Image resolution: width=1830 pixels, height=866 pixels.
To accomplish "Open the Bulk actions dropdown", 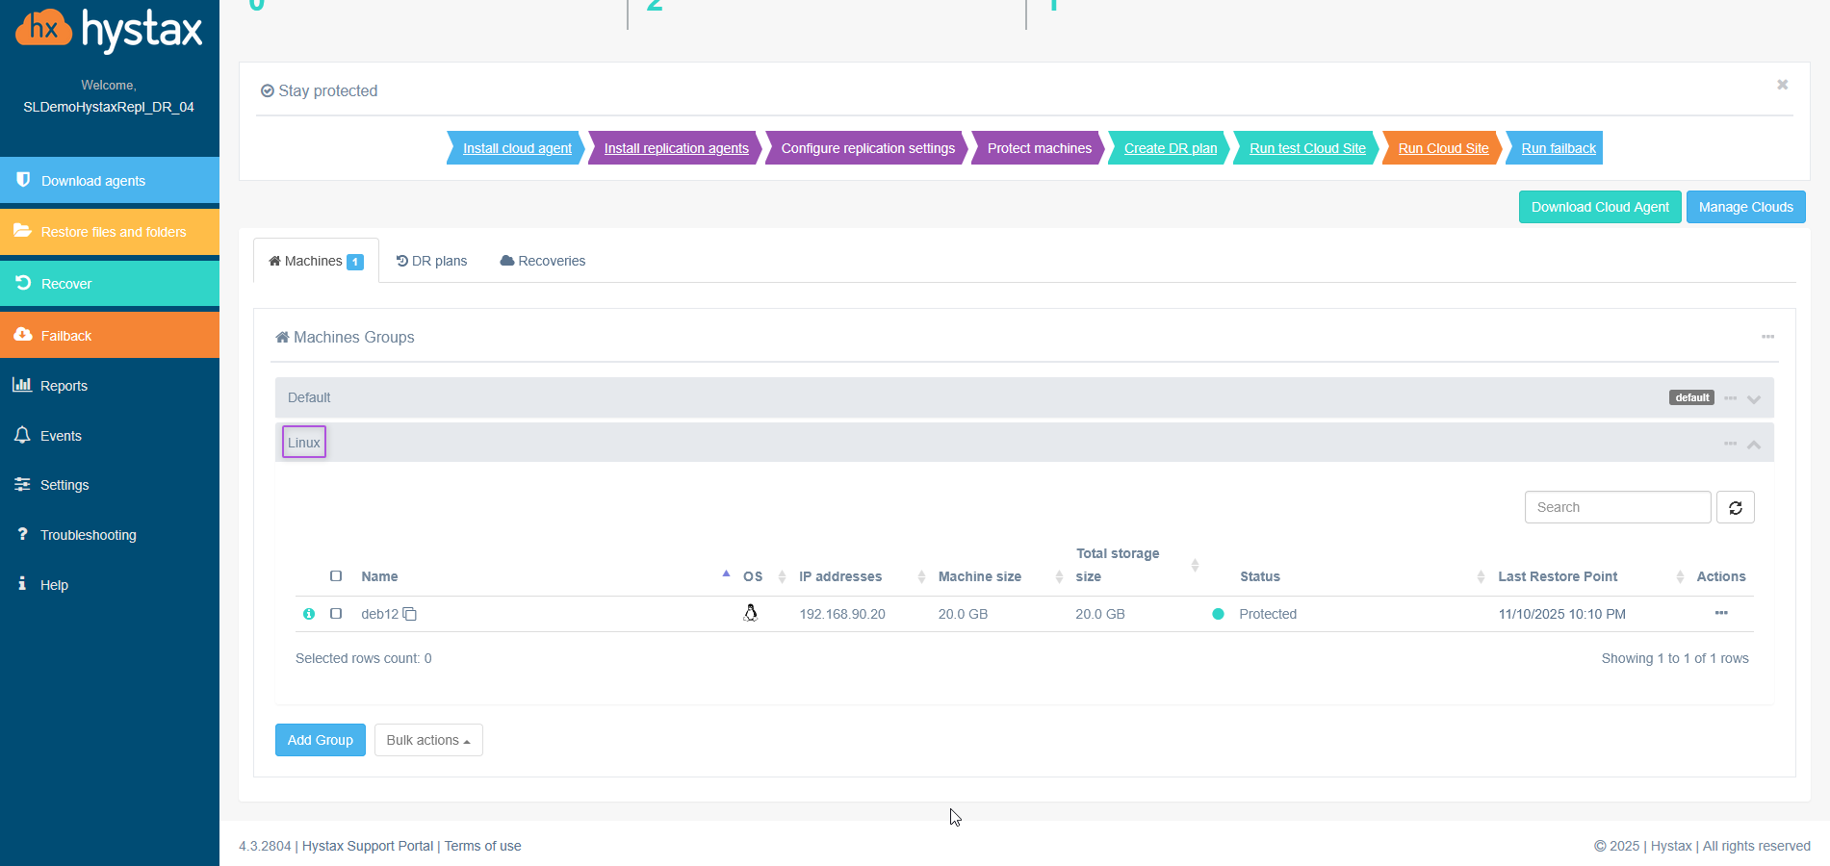I will point(428,740).
